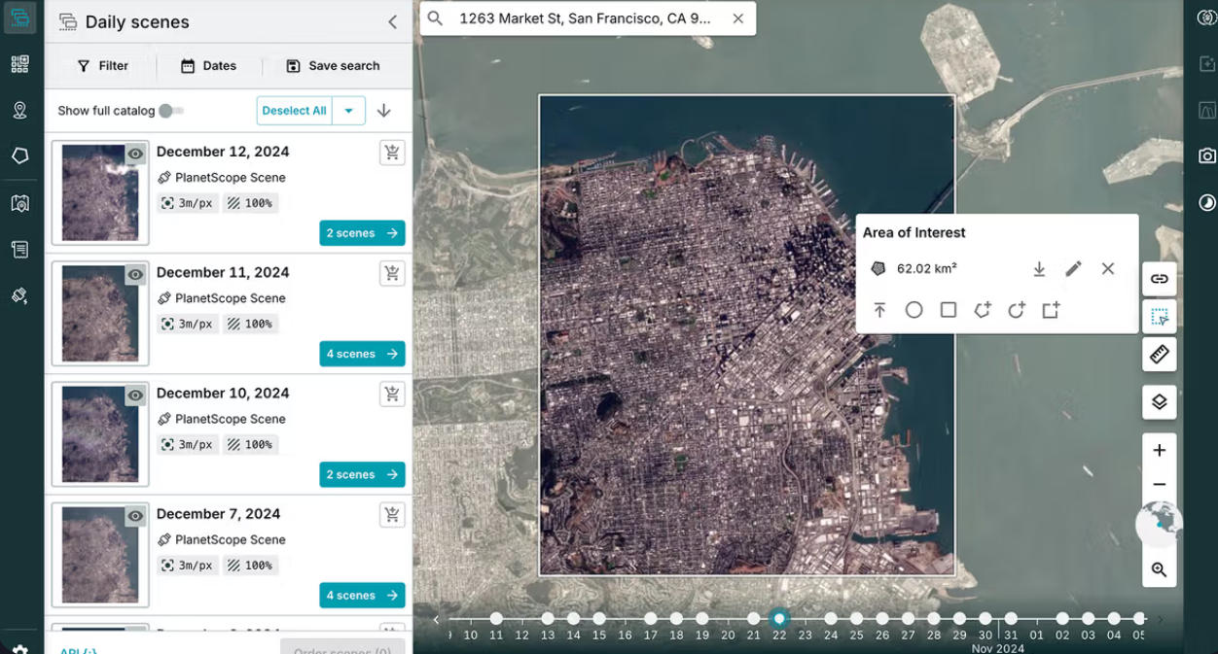Copy the shareable link icon
1218x654 pixels.
pos(1159,279)
